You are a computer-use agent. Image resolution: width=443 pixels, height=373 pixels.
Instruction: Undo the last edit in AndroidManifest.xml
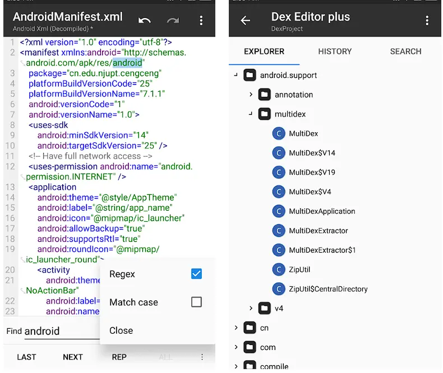144,20
